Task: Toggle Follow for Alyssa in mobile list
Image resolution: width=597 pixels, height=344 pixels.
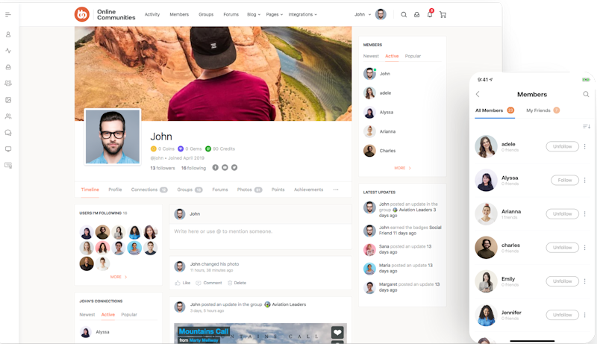Action: pos(565,180)
